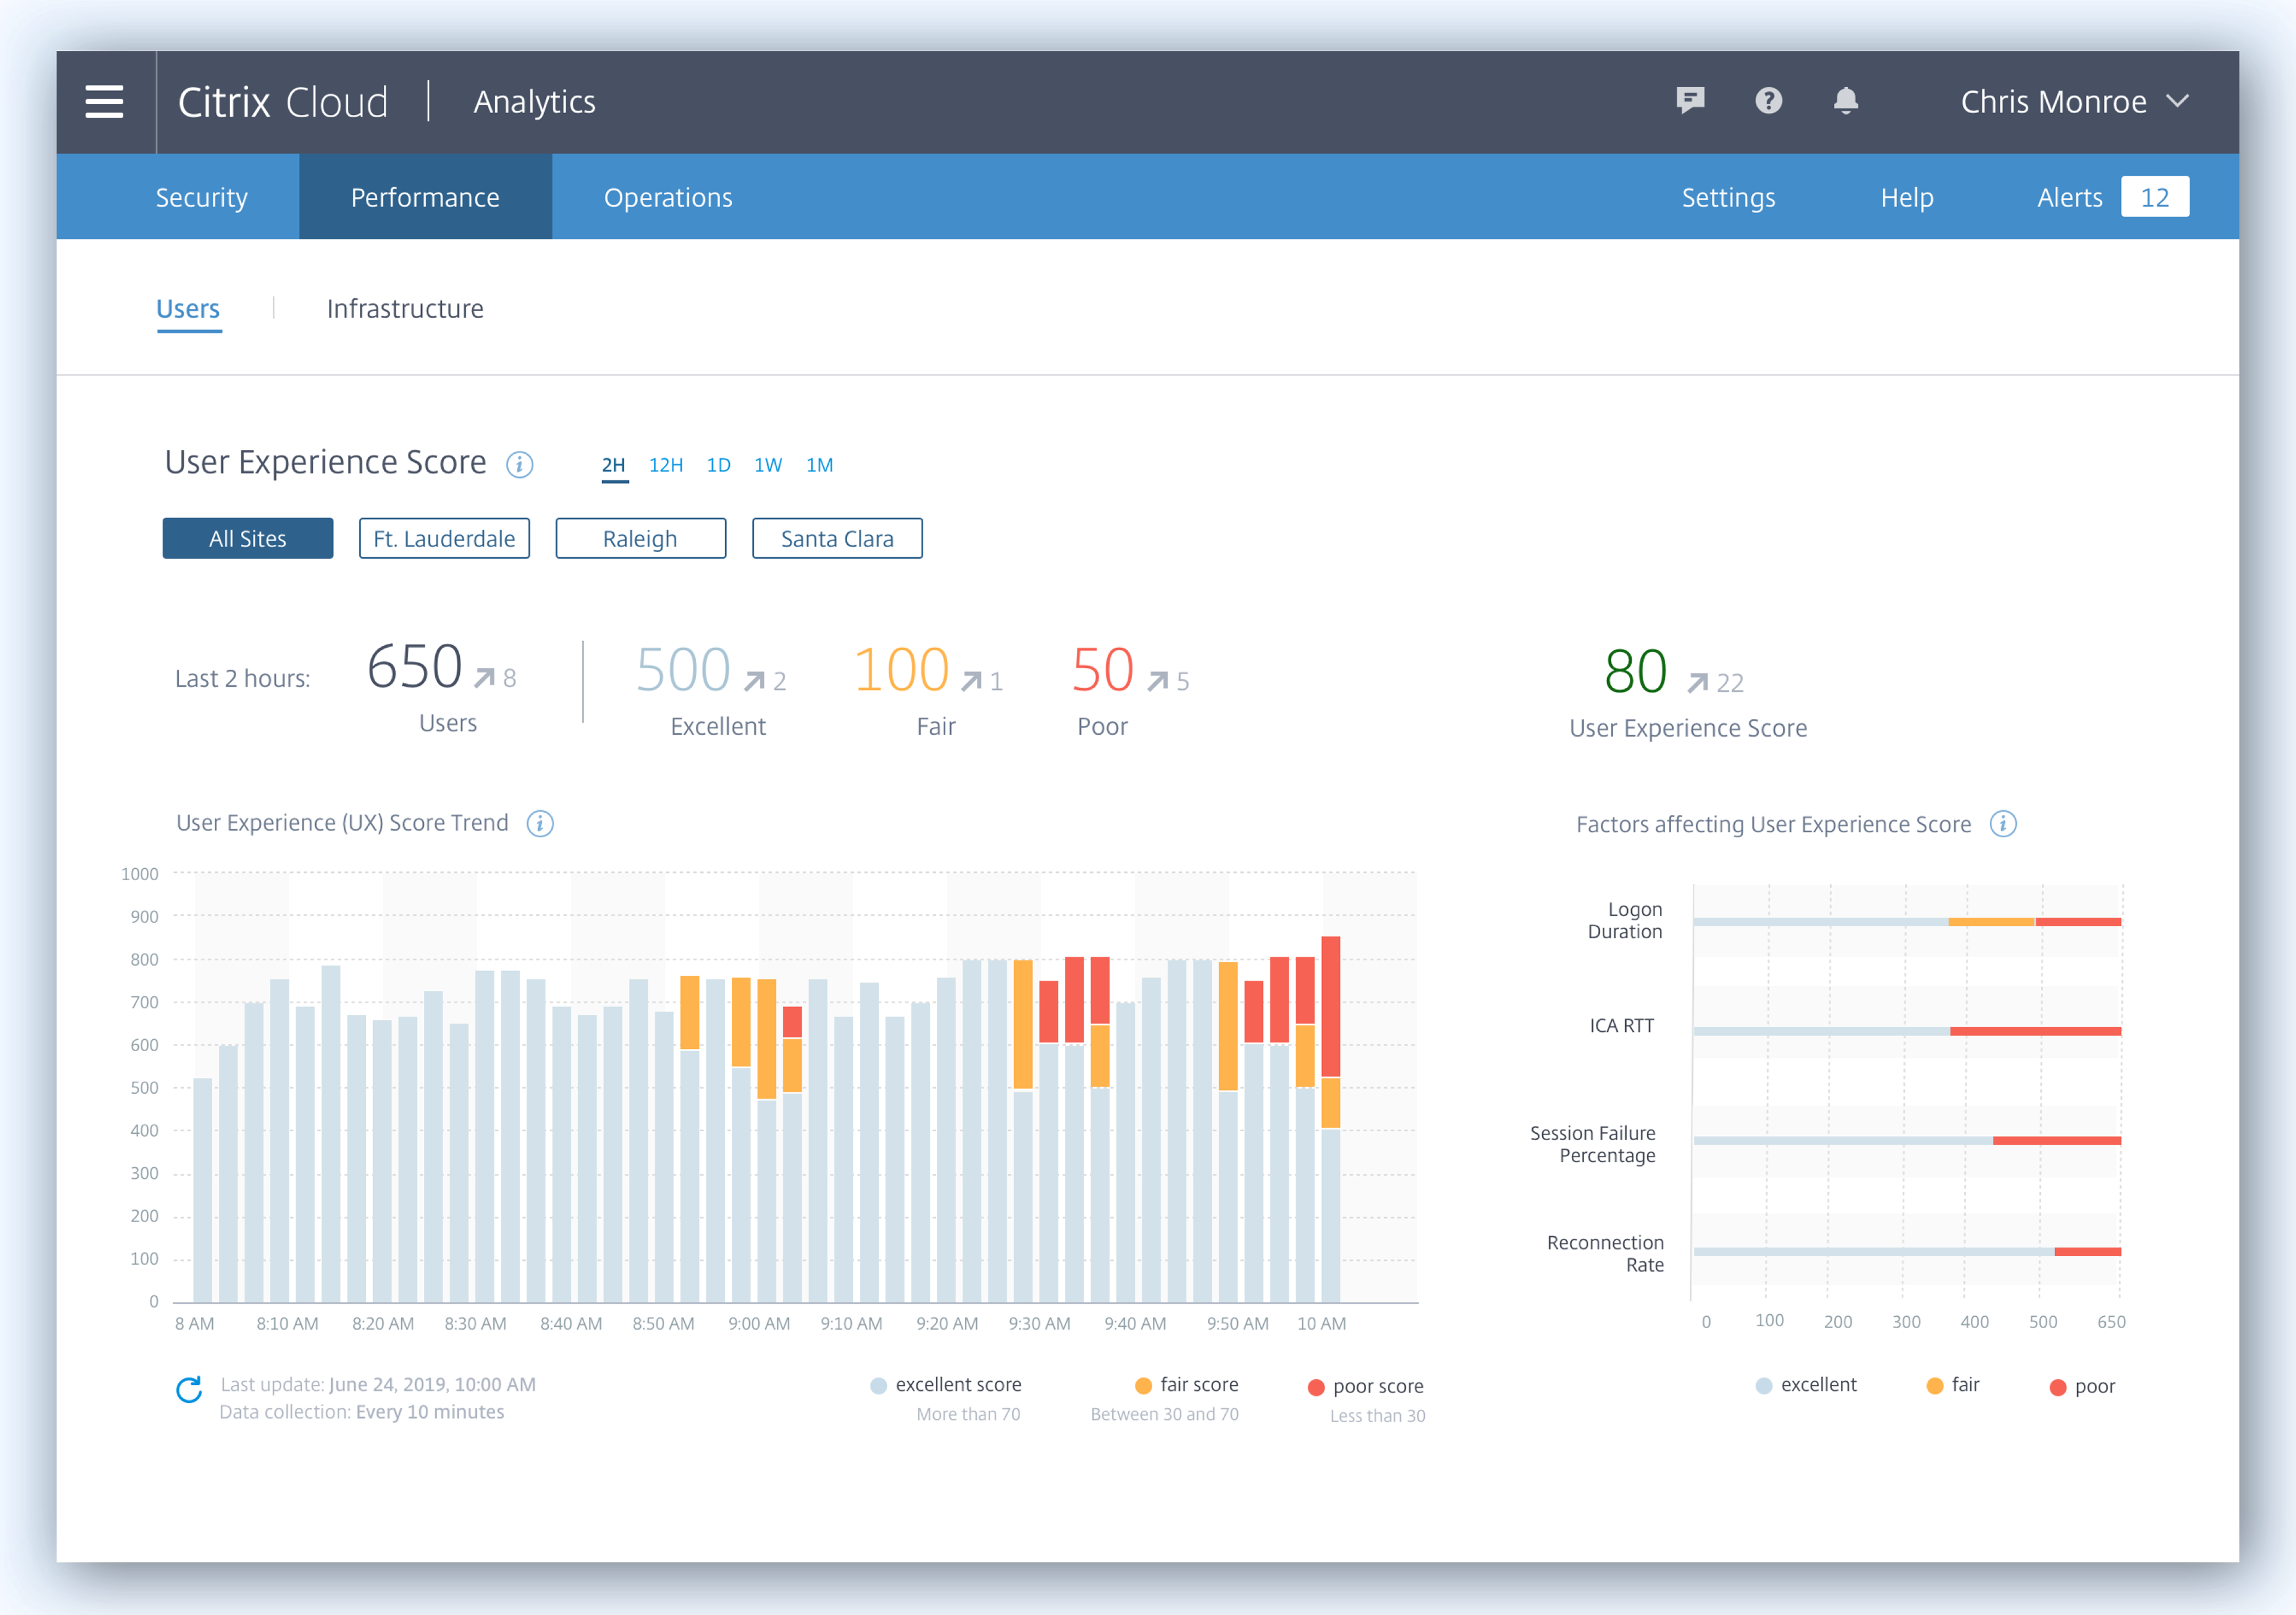Select the 12H time range
The image size is (2296, 1615).
[665, 465]
